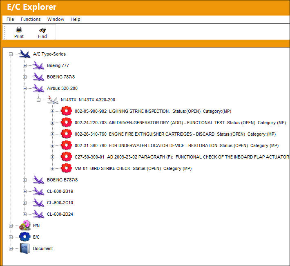Select VM-01 BIRD STRIKE CHECK row text
This screenshot has width=290, height=266.
pos(133,168)
